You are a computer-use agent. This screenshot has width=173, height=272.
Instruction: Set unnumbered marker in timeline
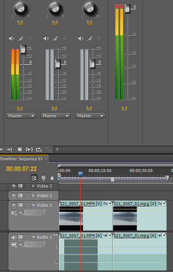coord(52,178)
